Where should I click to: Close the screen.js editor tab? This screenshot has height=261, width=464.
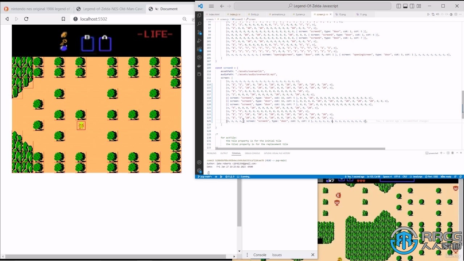pyautogui.click(x=331, y=14)
